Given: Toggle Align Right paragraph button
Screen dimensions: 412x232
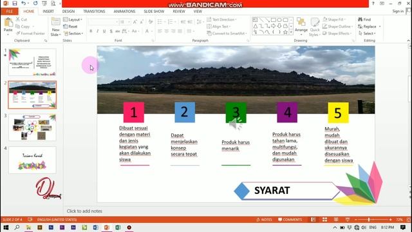Looking at the screenshot, I should [x=173, y=32].
